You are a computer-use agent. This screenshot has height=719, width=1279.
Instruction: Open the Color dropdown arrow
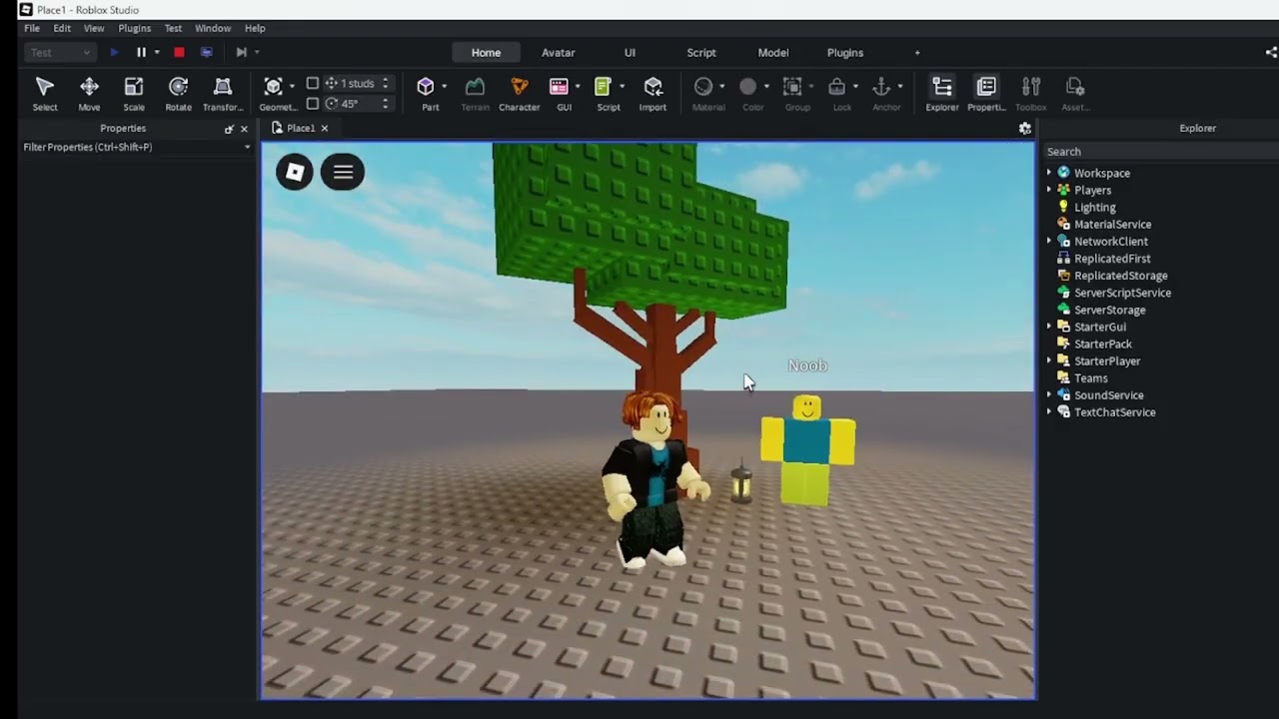(x=766, y=87)
